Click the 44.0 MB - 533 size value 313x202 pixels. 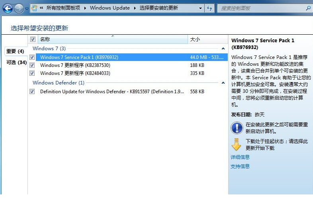tap(207, 57)
